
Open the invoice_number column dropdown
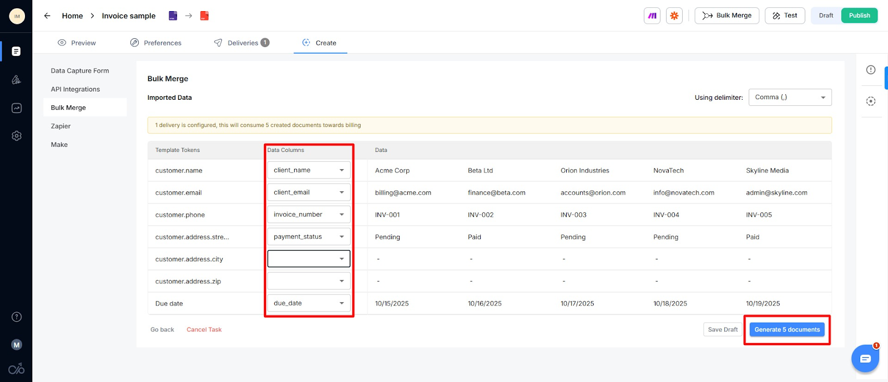point(309,215)
